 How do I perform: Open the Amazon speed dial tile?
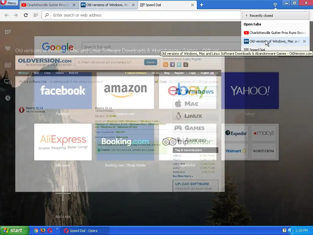coord(125,91)
